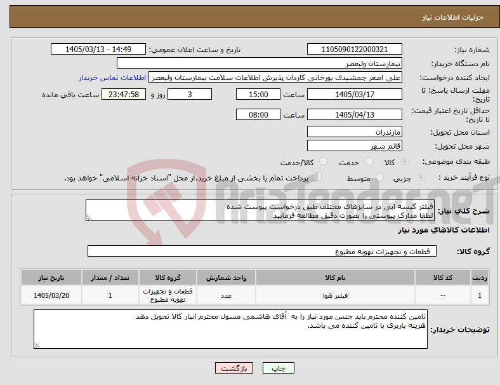Click the need date cell 1405/03/20
500x385 pixels.
tap(51, 295)
